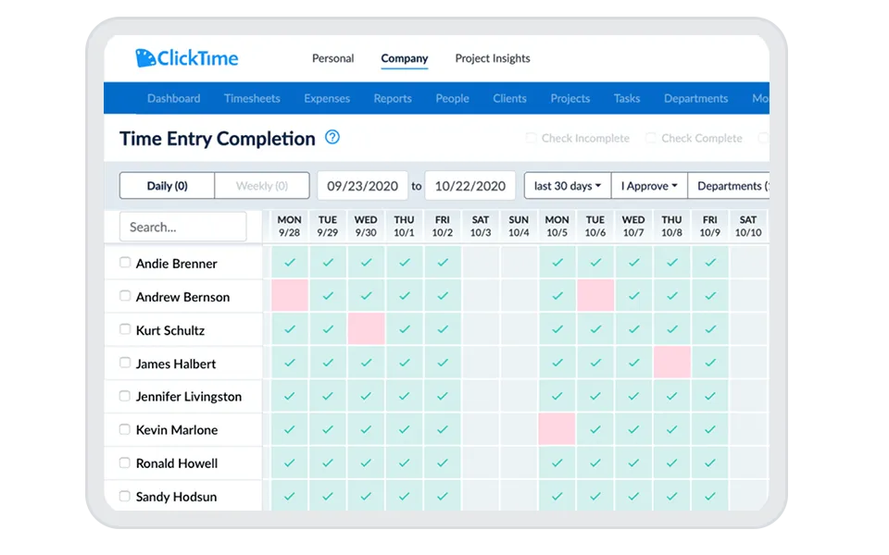The width and height of the screenshot is (889, 555).
Task: Open the last 30 days dropdown
Action: point(567,185)
